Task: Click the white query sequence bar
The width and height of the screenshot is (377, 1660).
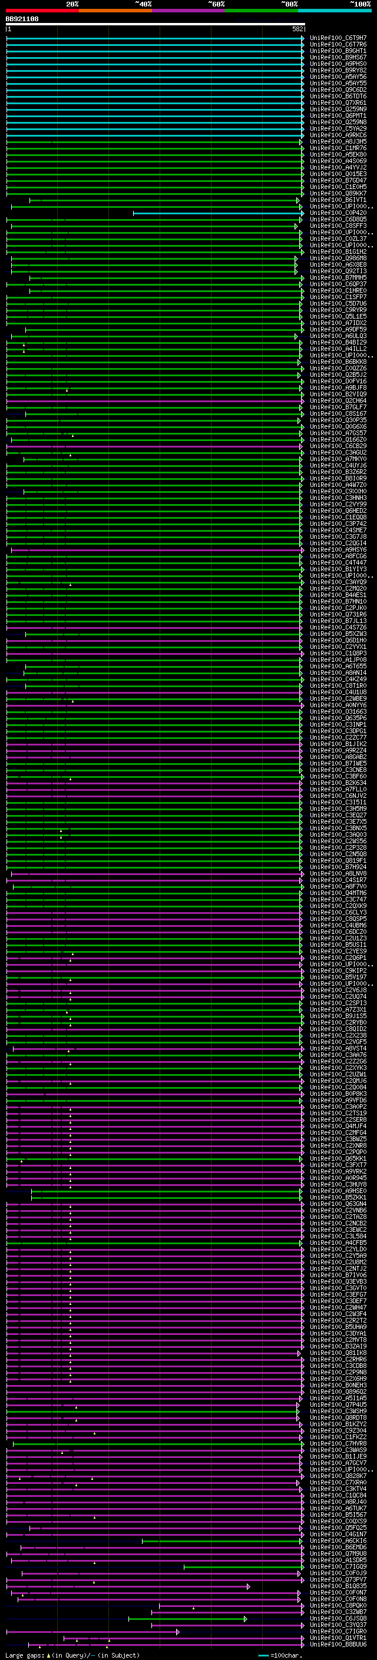Action: (156, 24)
